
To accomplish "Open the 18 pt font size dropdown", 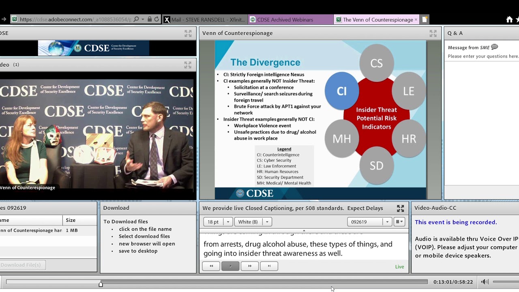I will pyautogui.click(x=218, y=222).
